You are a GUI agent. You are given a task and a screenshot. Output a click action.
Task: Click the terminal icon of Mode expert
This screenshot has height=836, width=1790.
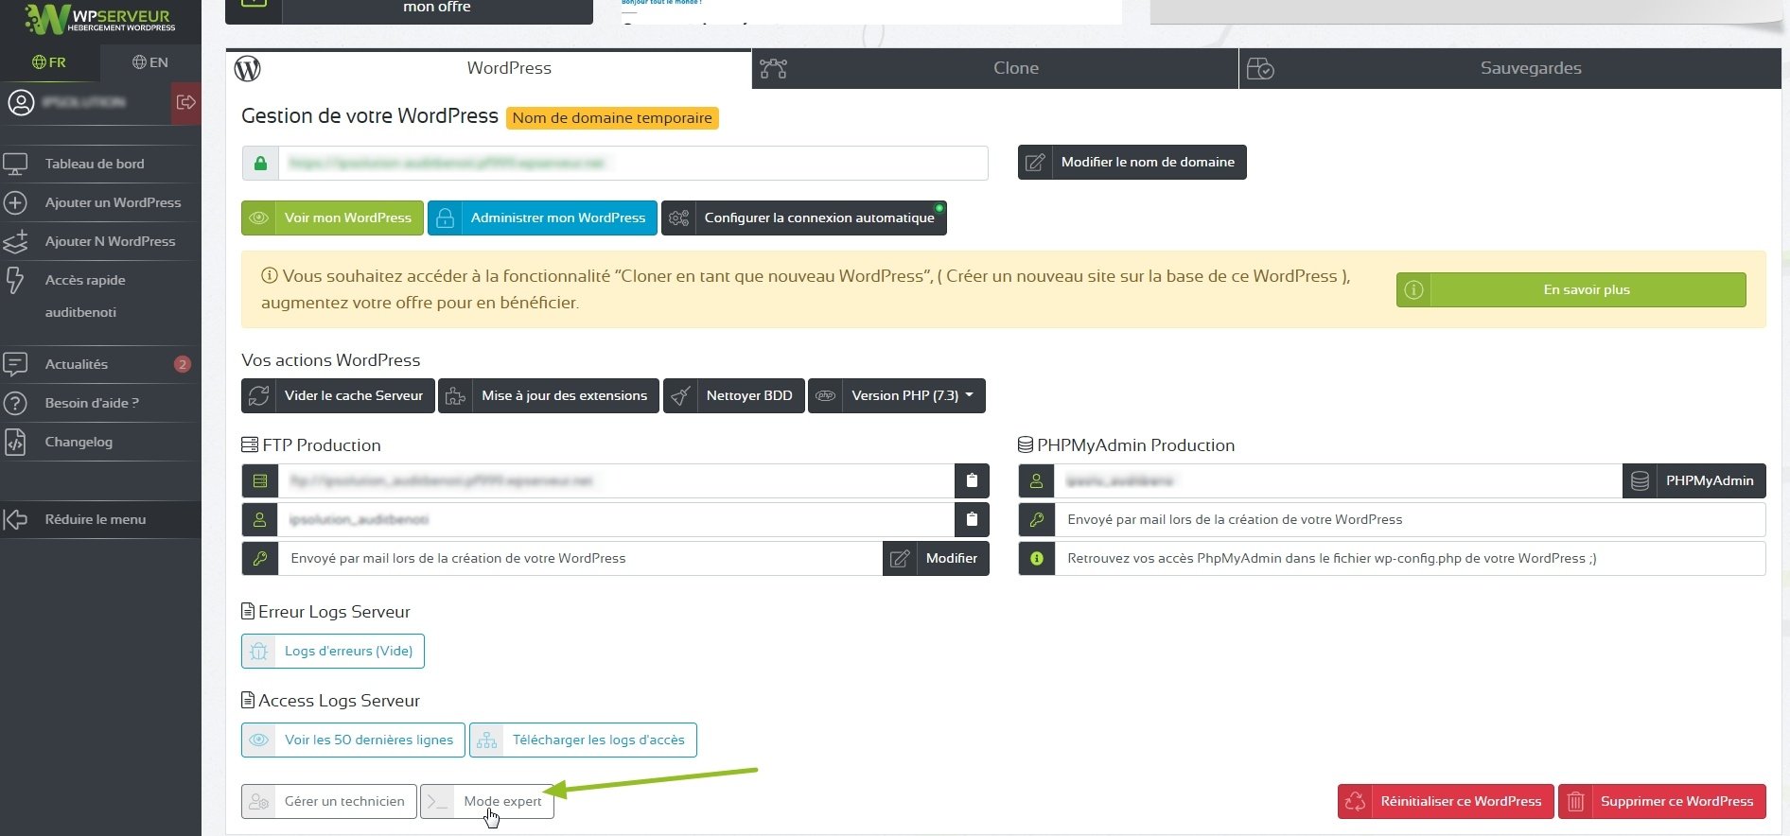tap(437, 801)
